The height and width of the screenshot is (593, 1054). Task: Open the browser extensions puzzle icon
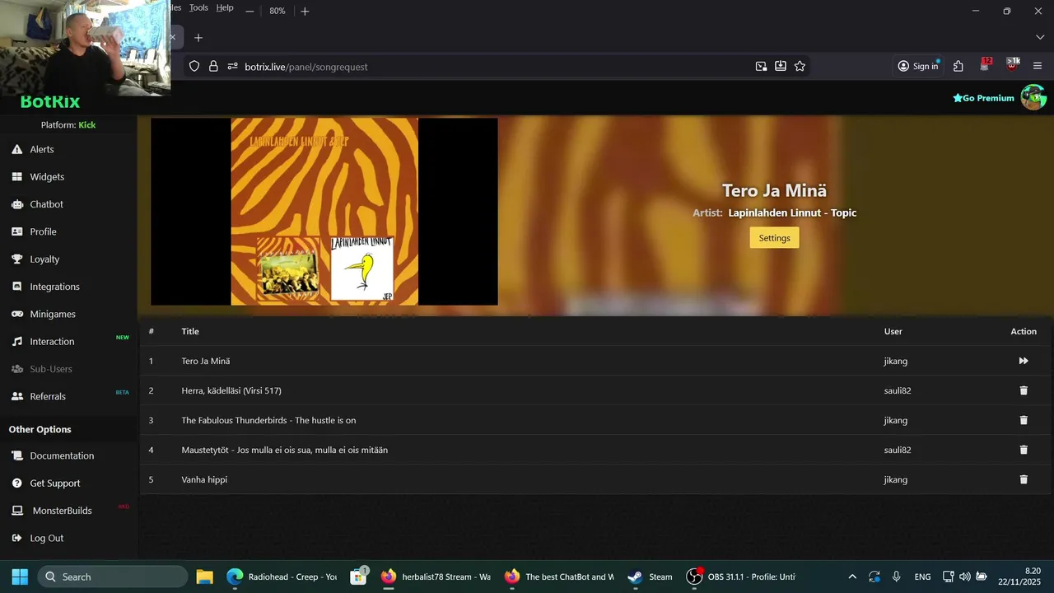958,66
